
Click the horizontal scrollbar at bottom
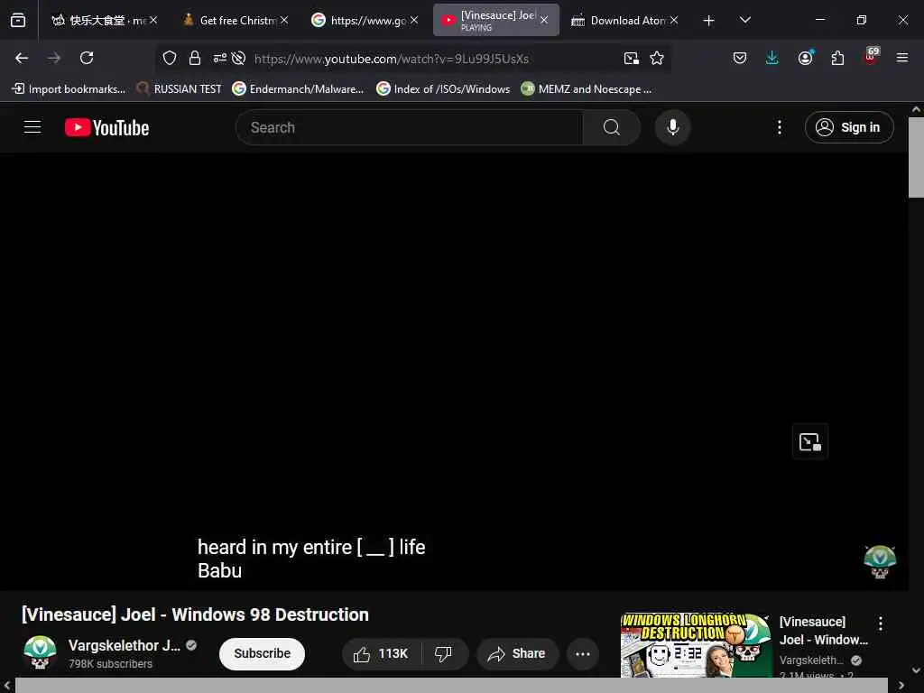(x=451, y=685)
